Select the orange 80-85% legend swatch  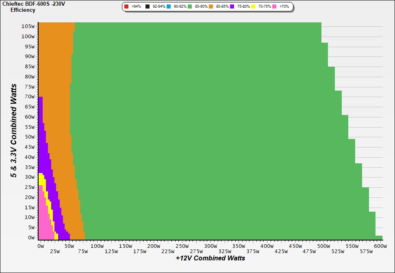point(211,7)
